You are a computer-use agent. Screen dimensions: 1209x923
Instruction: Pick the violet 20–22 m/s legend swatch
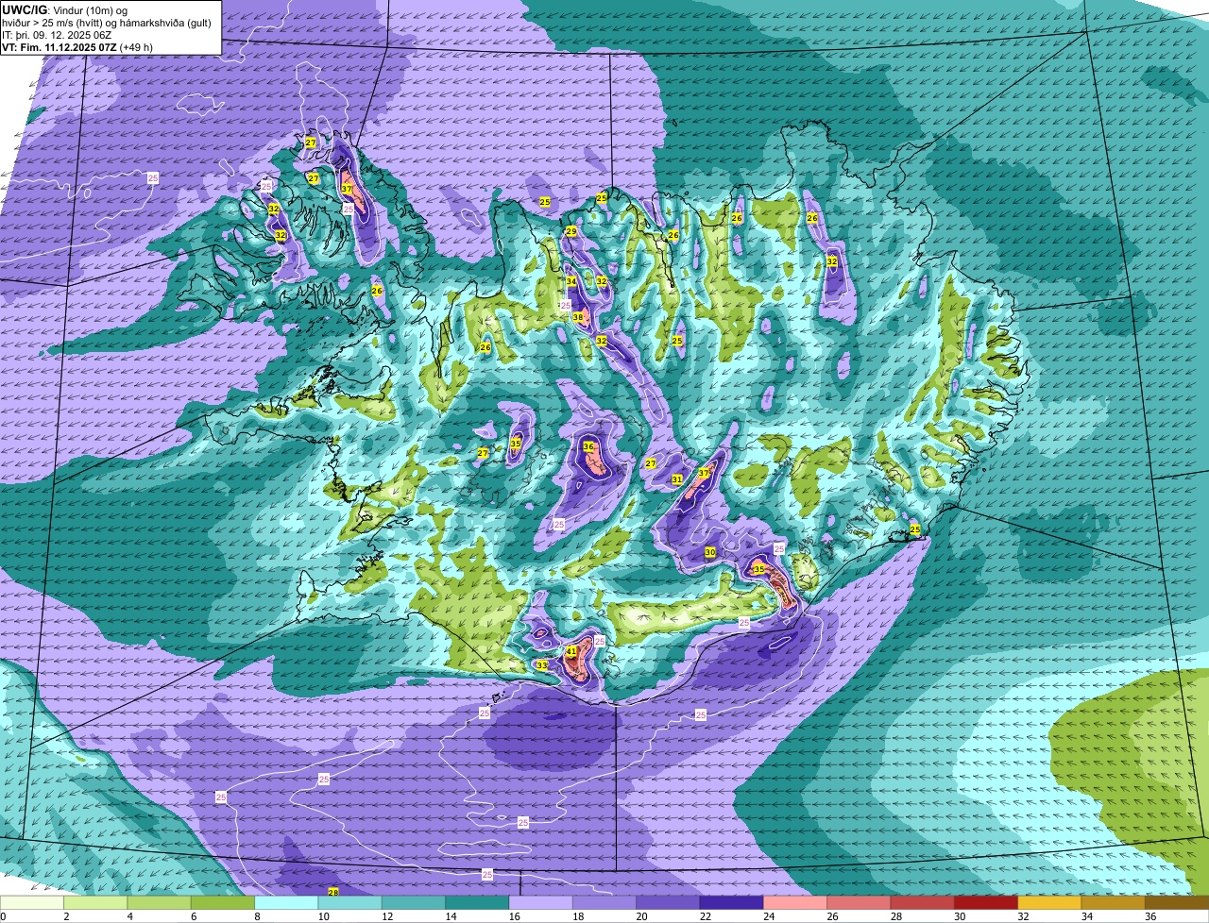click(668, 902)
